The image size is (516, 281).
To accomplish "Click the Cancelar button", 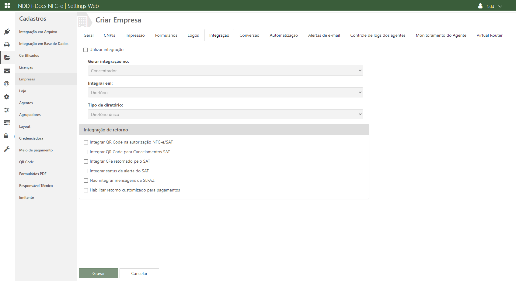I will (x=139, y=273).
